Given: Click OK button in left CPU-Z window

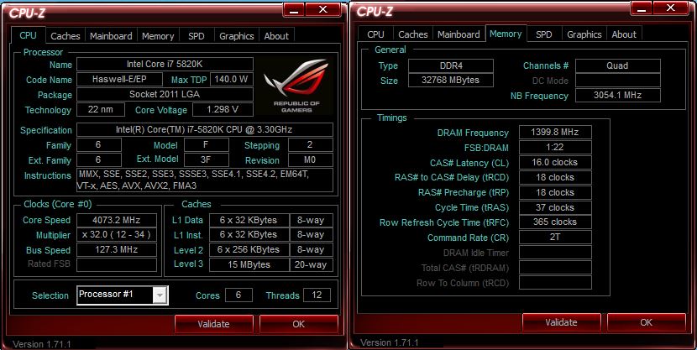Looking at the screenshot, I should pyautogui.click(x=299, y=324).
